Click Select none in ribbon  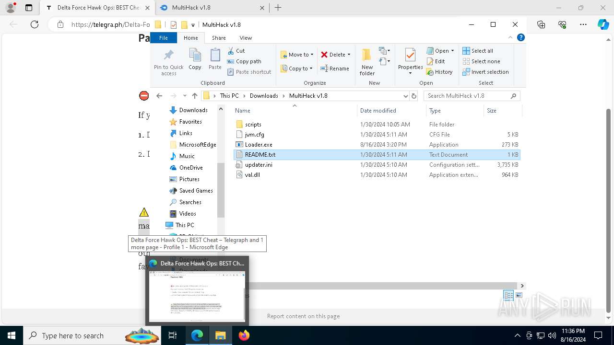click(x=482, y=61)
